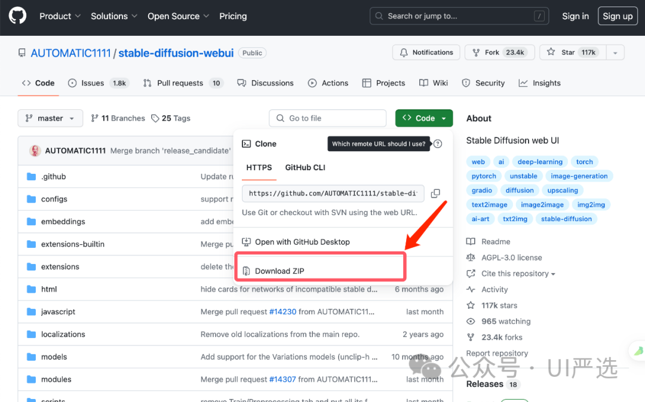Select the GitHub CLI clone tab

[x=305, y=167]
